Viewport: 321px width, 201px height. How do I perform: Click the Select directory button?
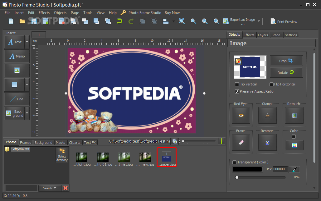62,155
